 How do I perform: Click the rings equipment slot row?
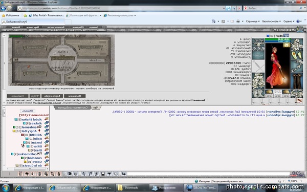tap(258, 49)
